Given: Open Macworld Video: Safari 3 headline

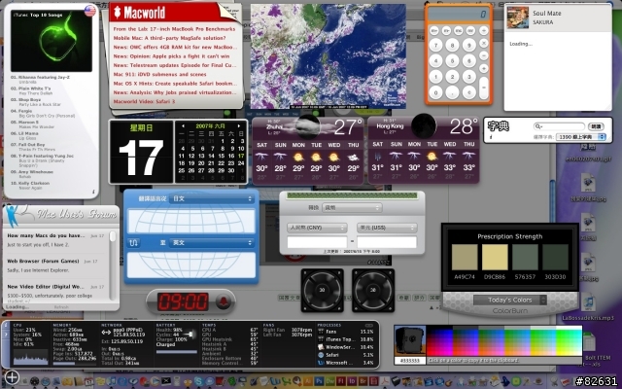Looking at the screenshot, I should (x=144, y=101).
